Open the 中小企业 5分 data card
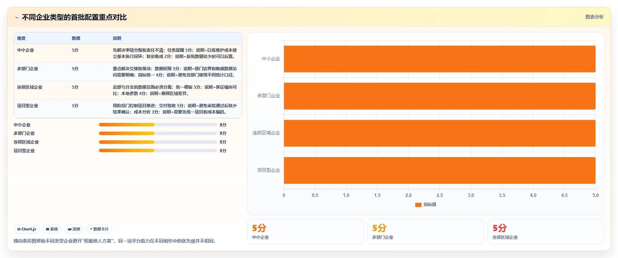The image size is (618, 258). pyautogui.click(x=306, y=231)
